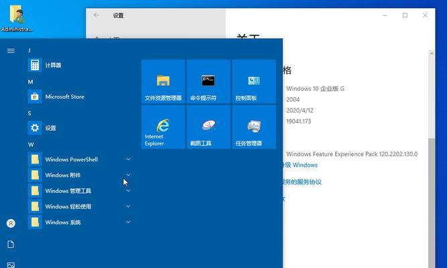Launch the Internet Explorer tile
The image size is (447, 268).
click(x=163, y=127)
